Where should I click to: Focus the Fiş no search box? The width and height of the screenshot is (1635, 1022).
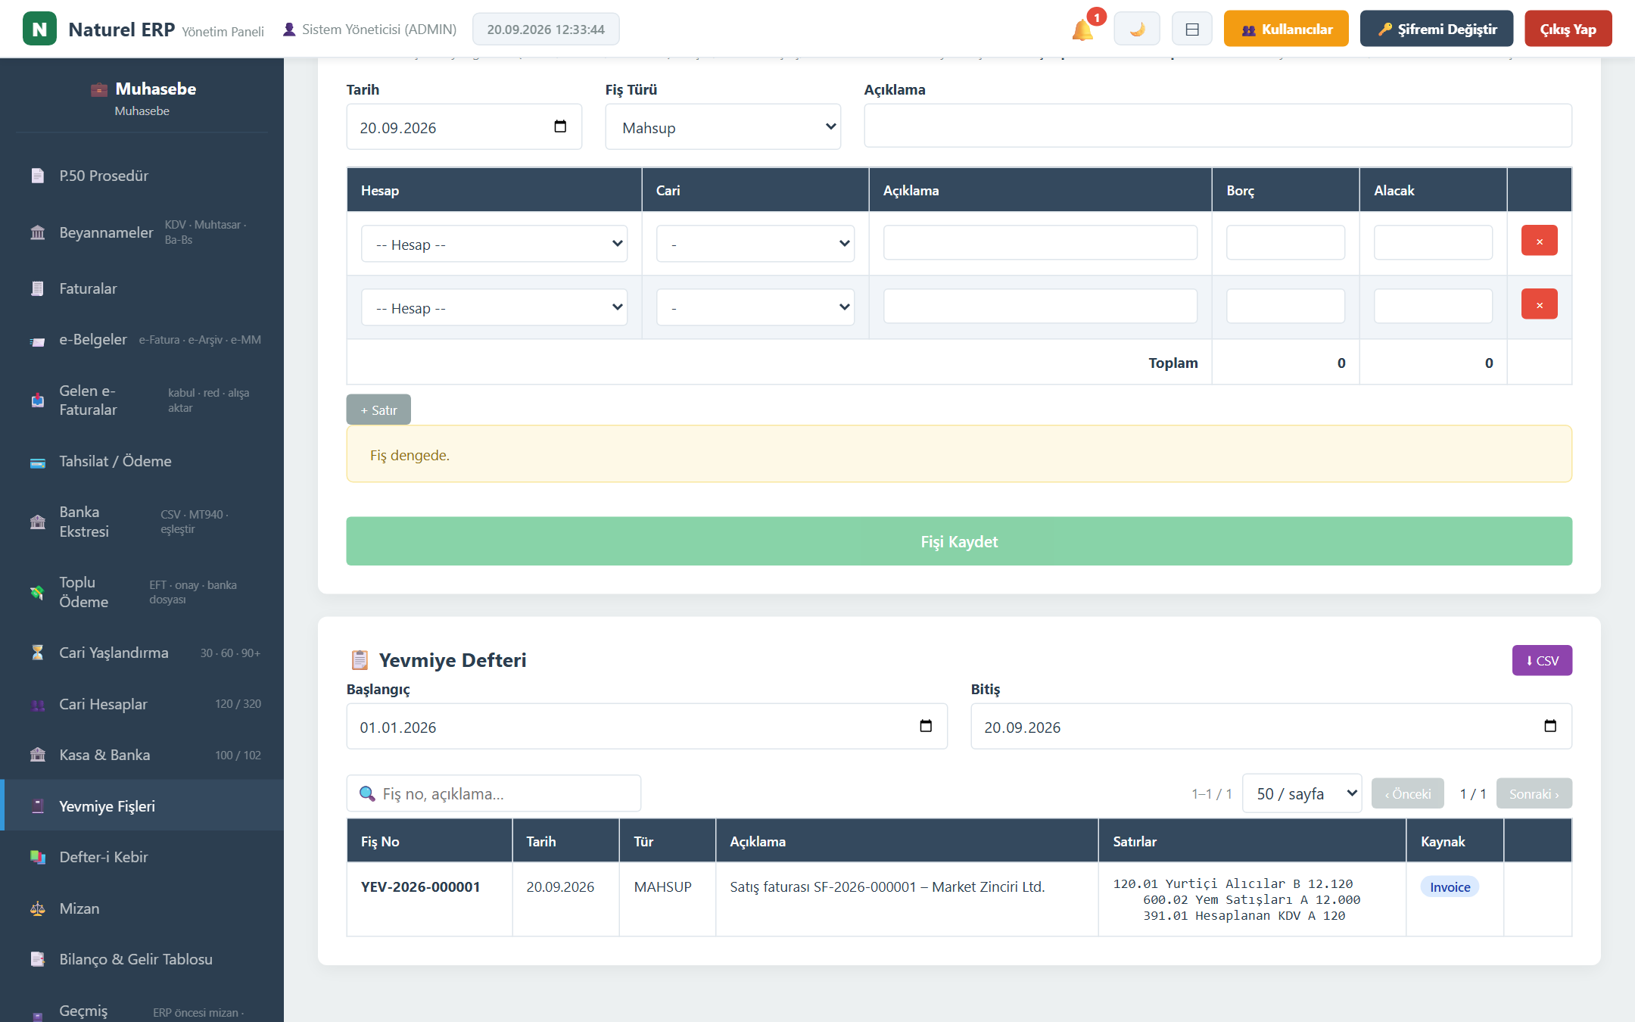[494, 793]
